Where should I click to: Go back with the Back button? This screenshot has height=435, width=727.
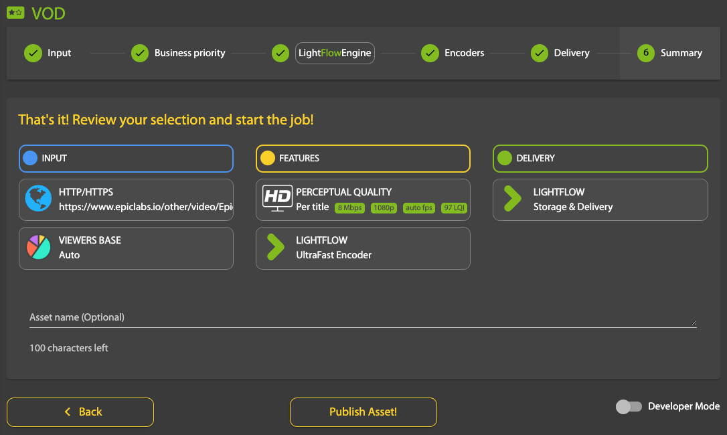(x=80, y=412)
